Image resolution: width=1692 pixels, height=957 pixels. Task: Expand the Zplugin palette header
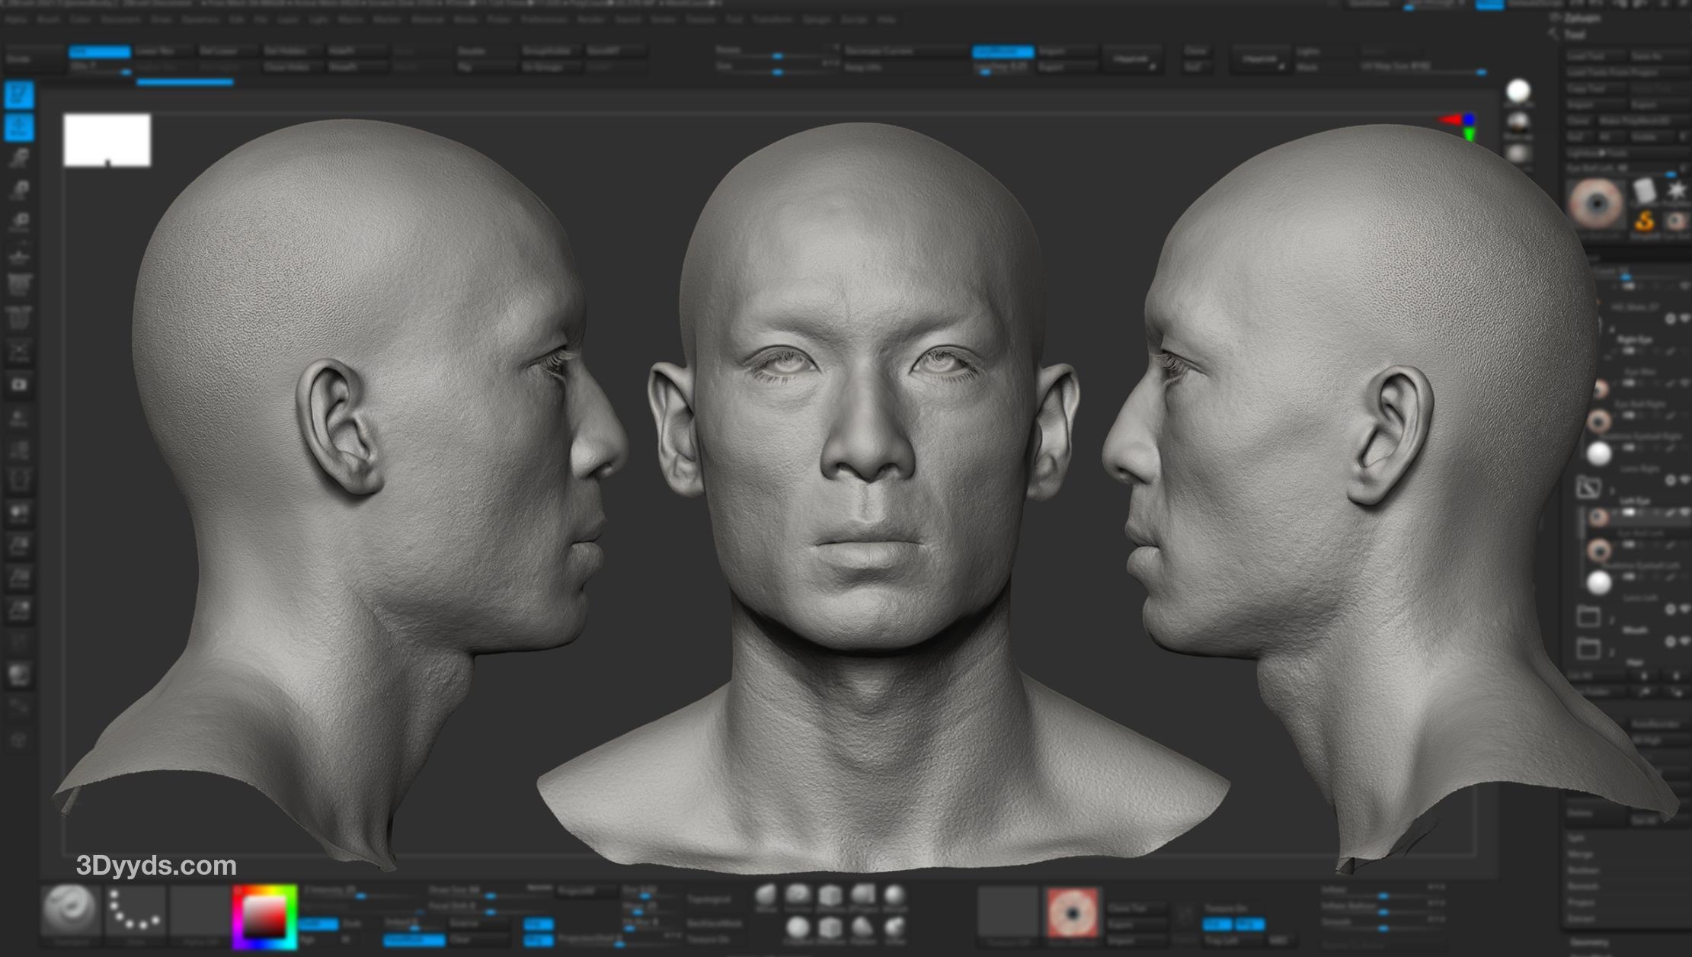pyautogui.click(x=1583, y=17)
